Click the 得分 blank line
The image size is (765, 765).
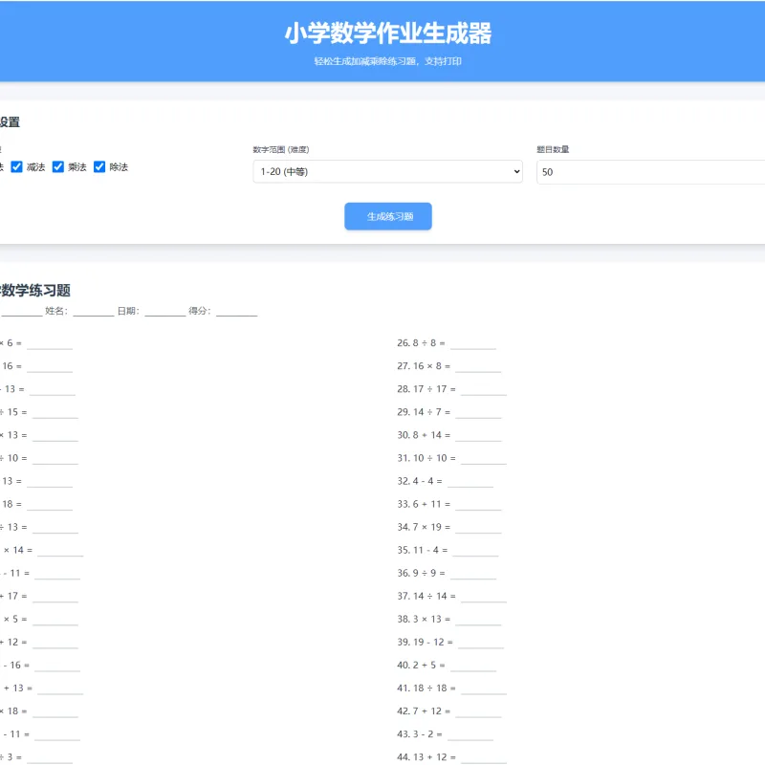[236, 312]
